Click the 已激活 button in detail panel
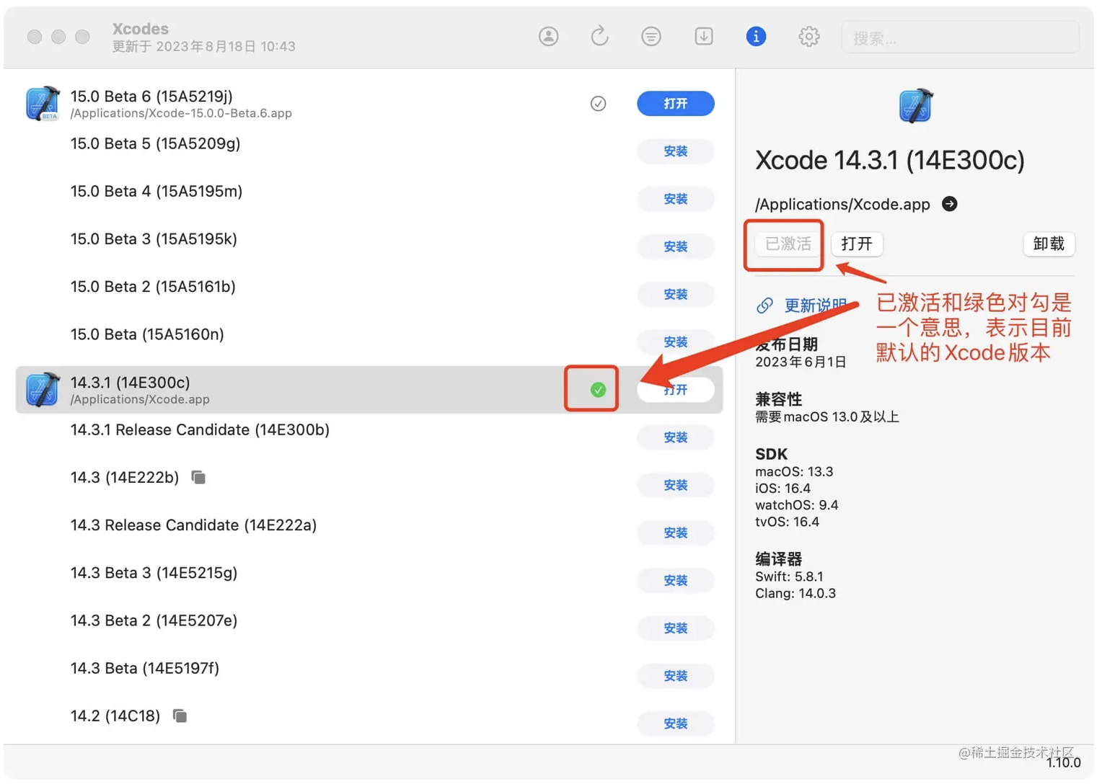The image size is (1102, 784). [x=788, y=244]
